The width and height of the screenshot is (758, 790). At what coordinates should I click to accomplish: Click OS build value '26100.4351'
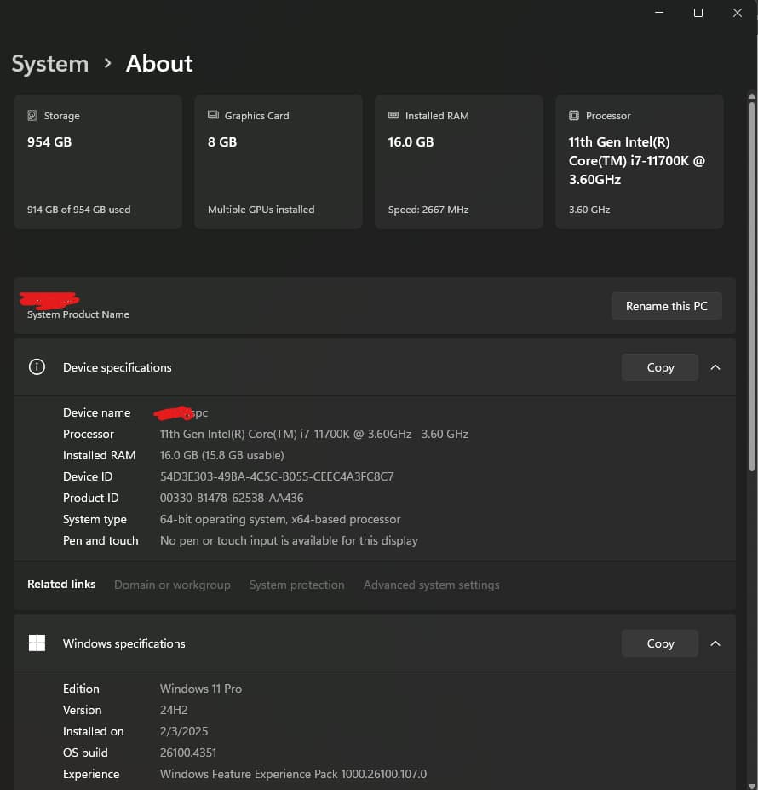coord(188,753)
